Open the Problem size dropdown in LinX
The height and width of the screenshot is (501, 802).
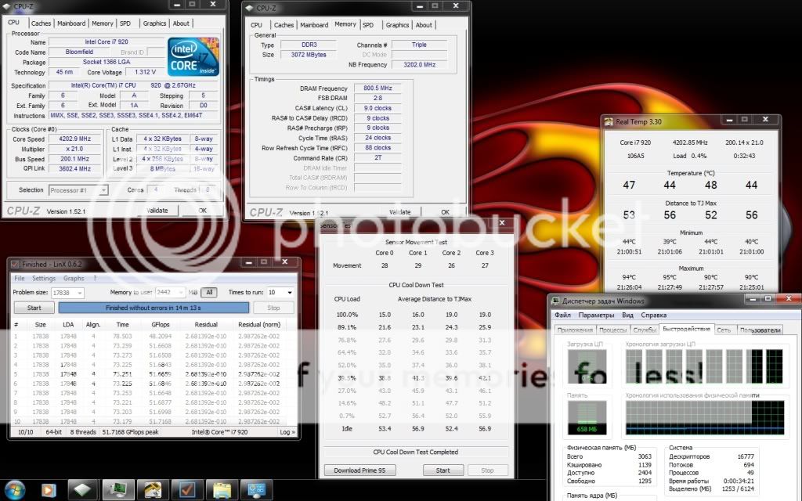[x=80, y=293]
